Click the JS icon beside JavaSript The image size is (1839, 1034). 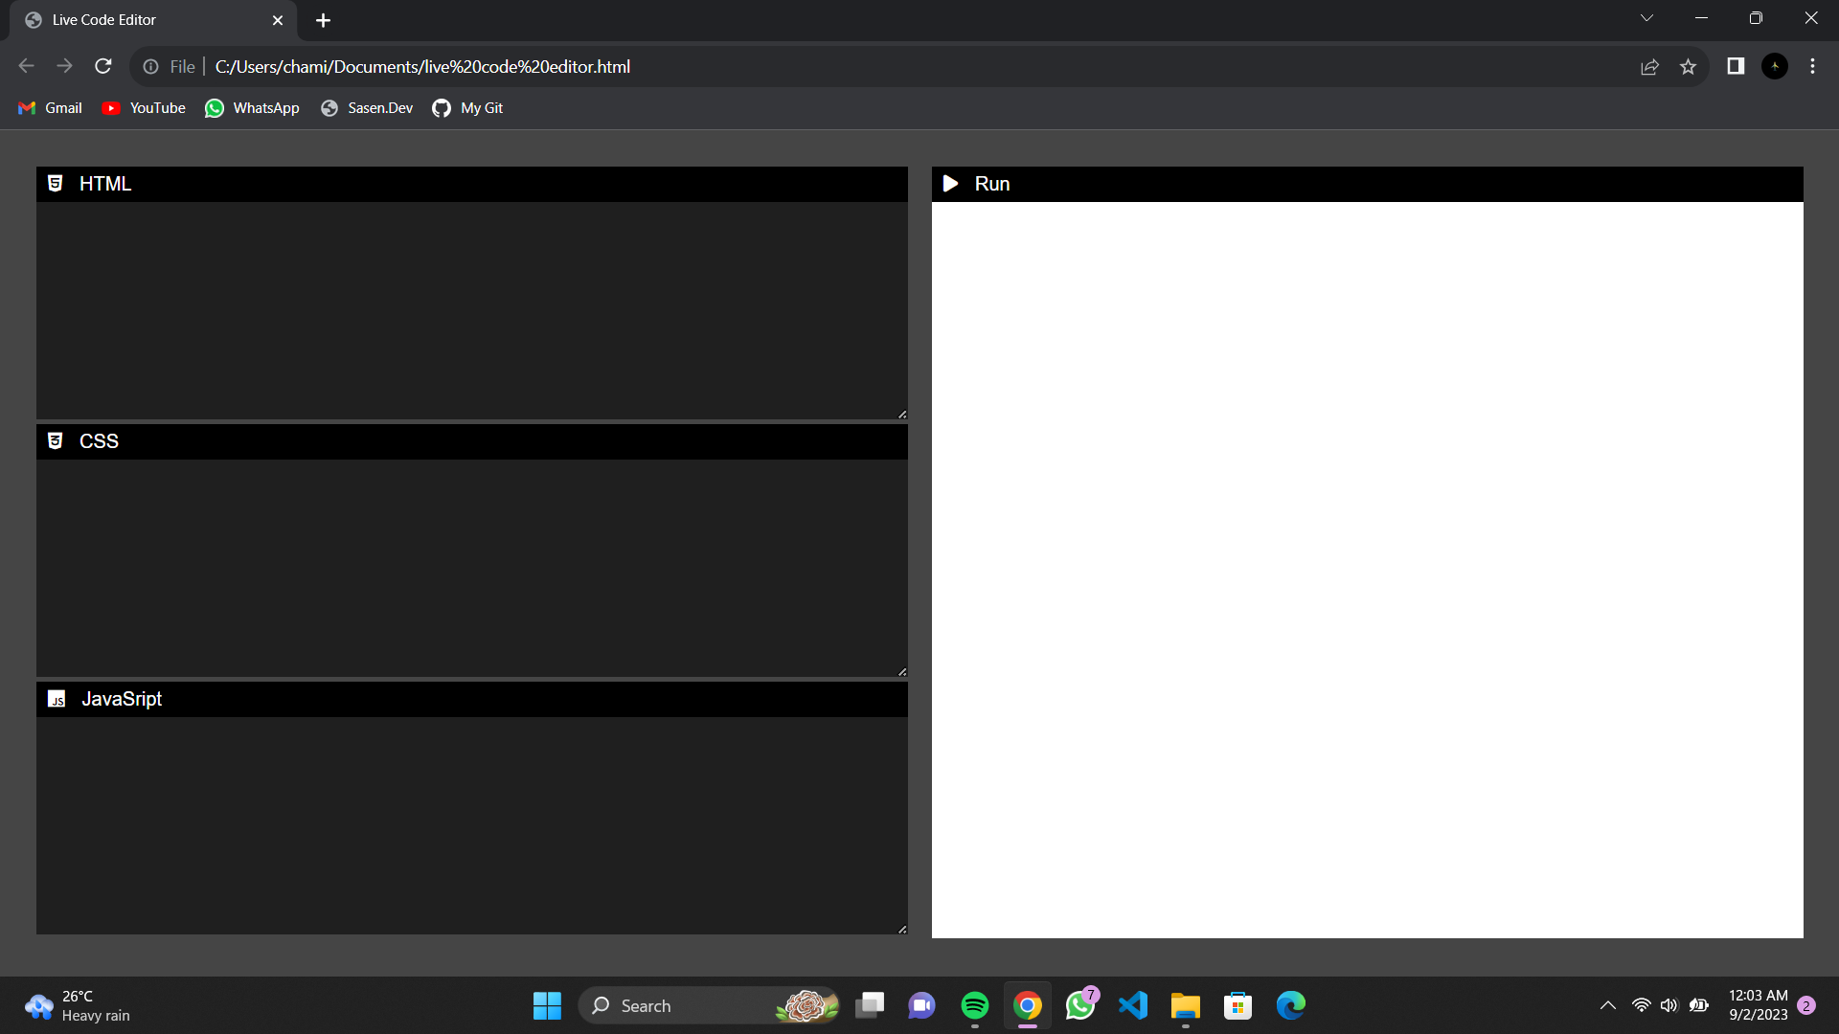[x=57, y=699]
